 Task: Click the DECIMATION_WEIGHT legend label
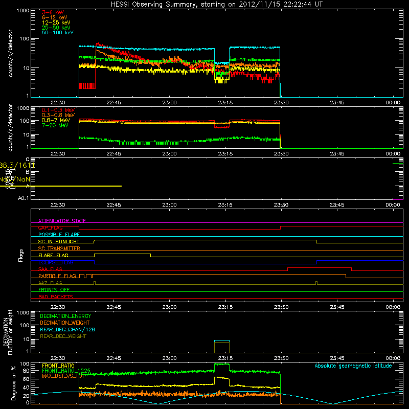click(65, 323)
